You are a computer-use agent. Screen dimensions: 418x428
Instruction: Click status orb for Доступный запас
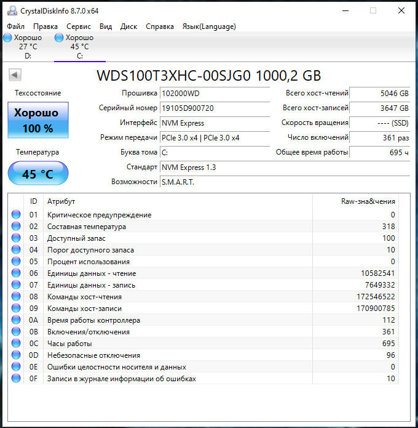click(16, 238)
